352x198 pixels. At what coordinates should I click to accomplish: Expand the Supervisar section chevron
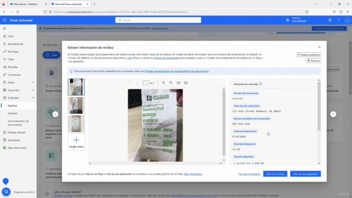(x=33, y=90)
